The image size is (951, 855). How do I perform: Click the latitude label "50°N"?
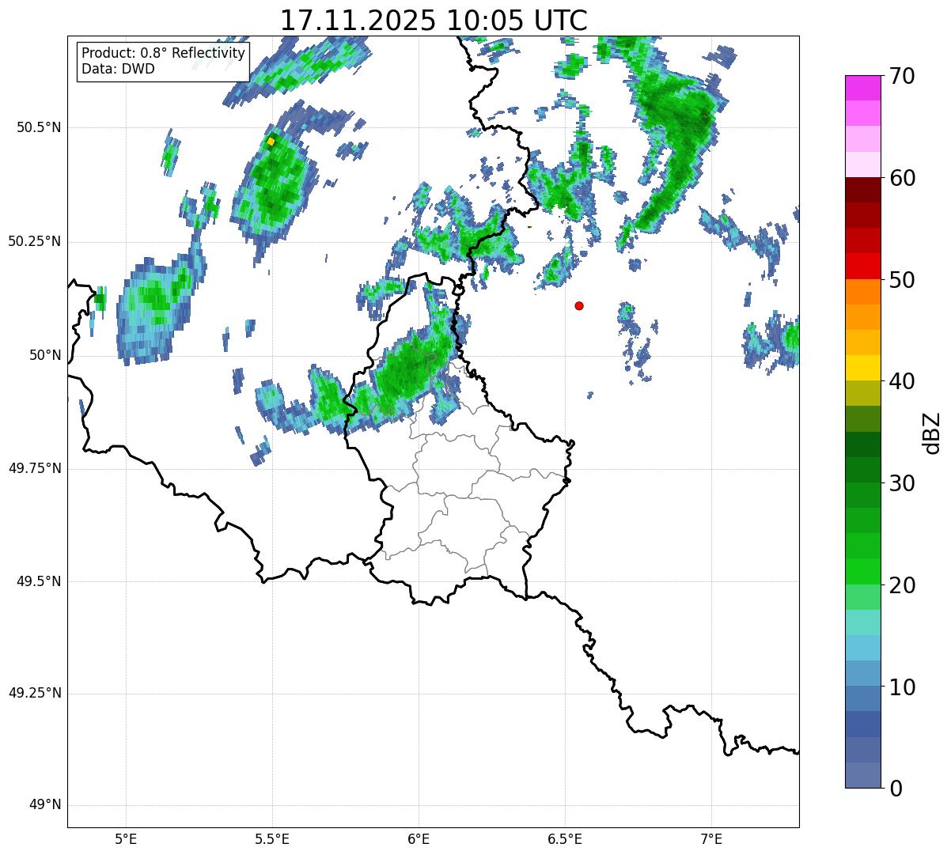46,355
